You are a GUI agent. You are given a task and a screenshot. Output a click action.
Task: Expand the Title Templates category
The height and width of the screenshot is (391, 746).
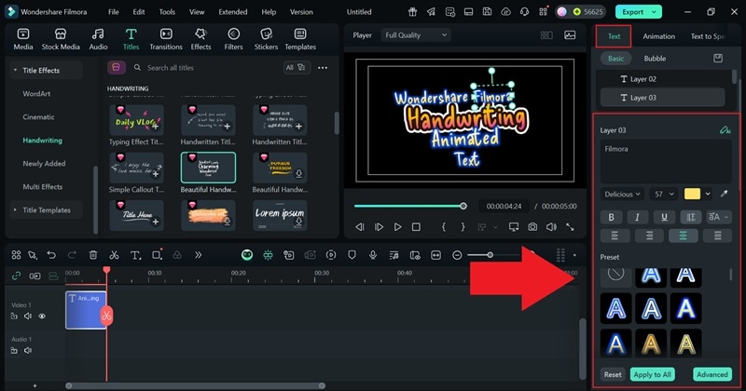tap(15, 210)
